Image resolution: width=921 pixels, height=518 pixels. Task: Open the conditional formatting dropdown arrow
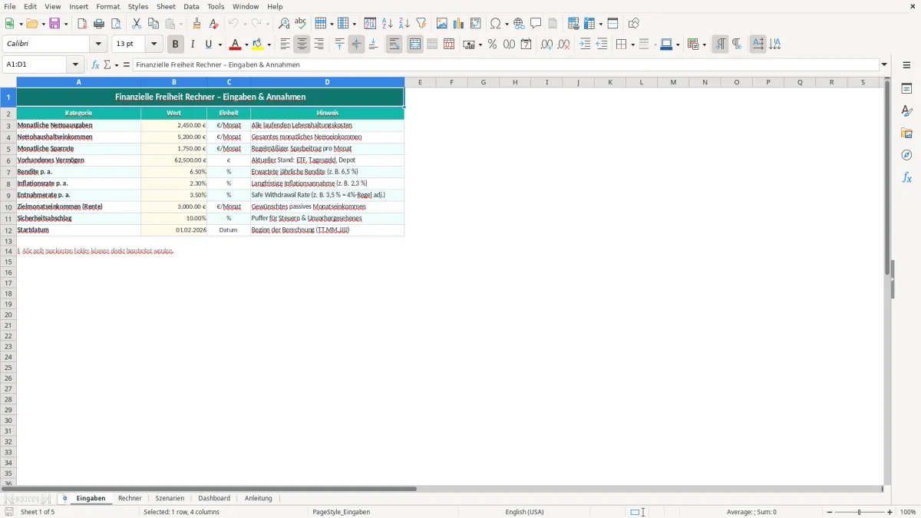pyautogui.click(x=704, y=45)
